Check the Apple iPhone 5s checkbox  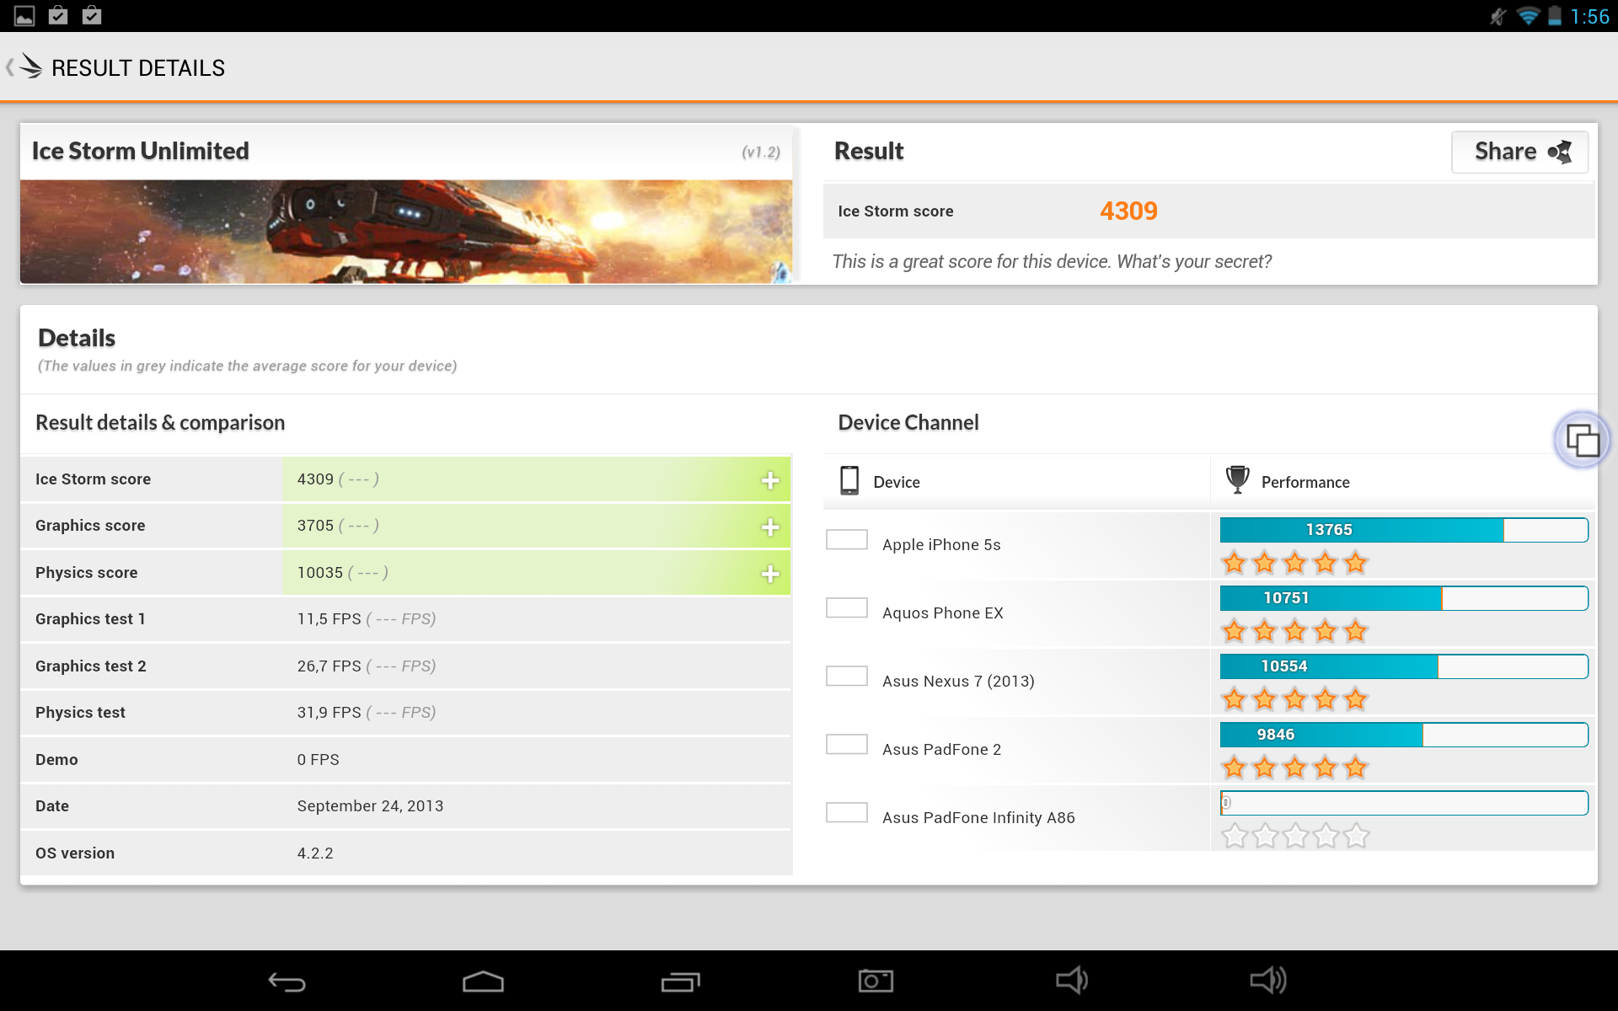click(x=847, y=540)
